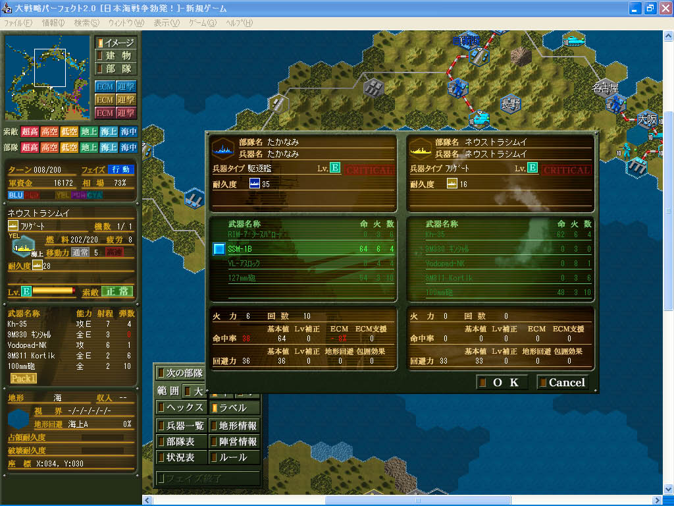Click たかなみ durability ship icon
This screenshot has height=506, width=674.
click(x=255, y=184)
